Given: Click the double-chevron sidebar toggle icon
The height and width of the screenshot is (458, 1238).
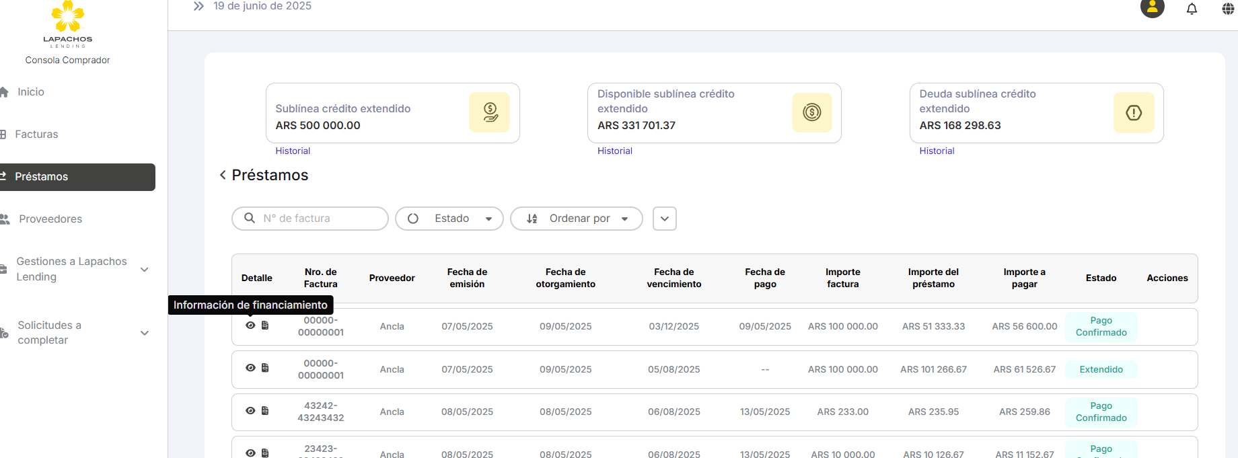Looking at the screenshot, I should (x=198, y=6).
